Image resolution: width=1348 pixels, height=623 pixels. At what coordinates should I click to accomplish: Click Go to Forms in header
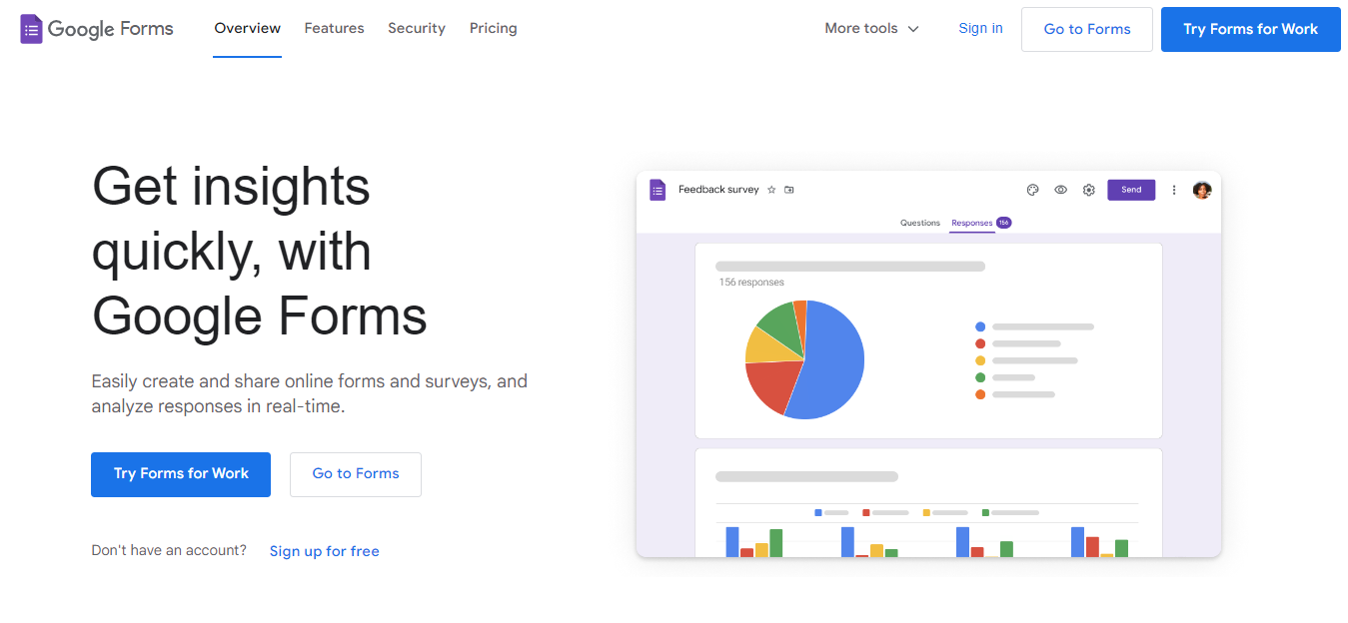(1087, 29)
